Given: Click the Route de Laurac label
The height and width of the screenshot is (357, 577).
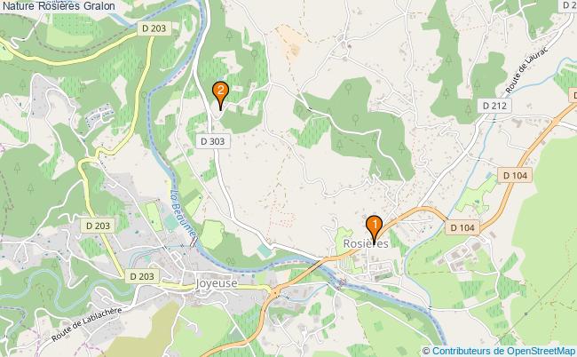Looking at the screenshot, I should pyautogui.click(x=526, y=70).
